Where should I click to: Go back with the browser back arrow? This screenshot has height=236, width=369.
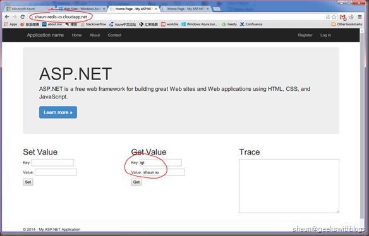pyautogui.click(x=7, y=17)
